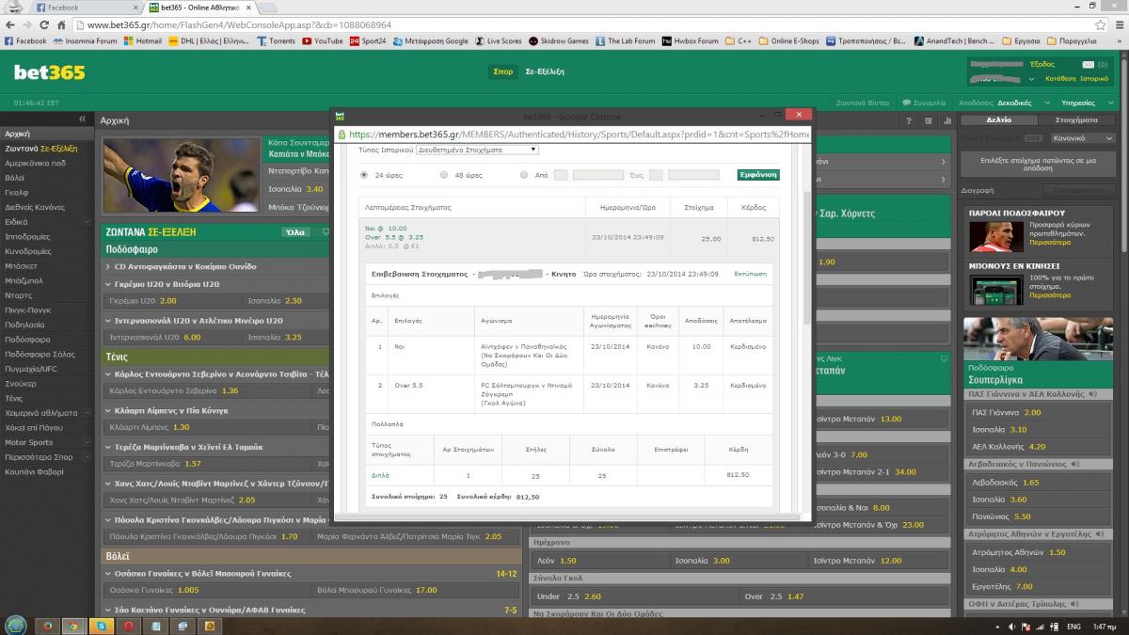Select the 24 ώρες radio option
Screen dimensions: 1129x635
[x=365, y=175]
